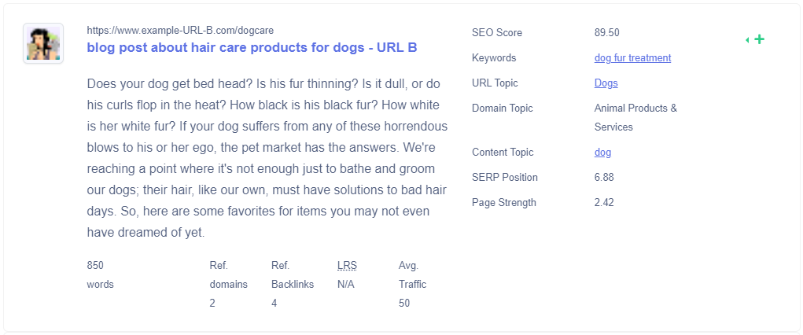This screenshot has height=335, width=803.
Task: Click the 'SEO Score' row label
Action: (x=497, y=33)
